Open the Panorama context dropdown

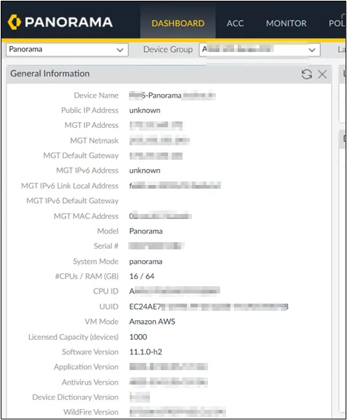[67, 50]
